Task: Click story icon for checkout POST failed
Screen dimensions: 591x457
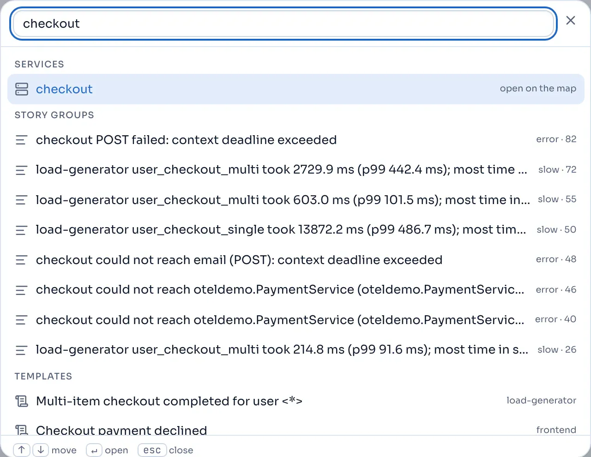Action: coord(22,140)
